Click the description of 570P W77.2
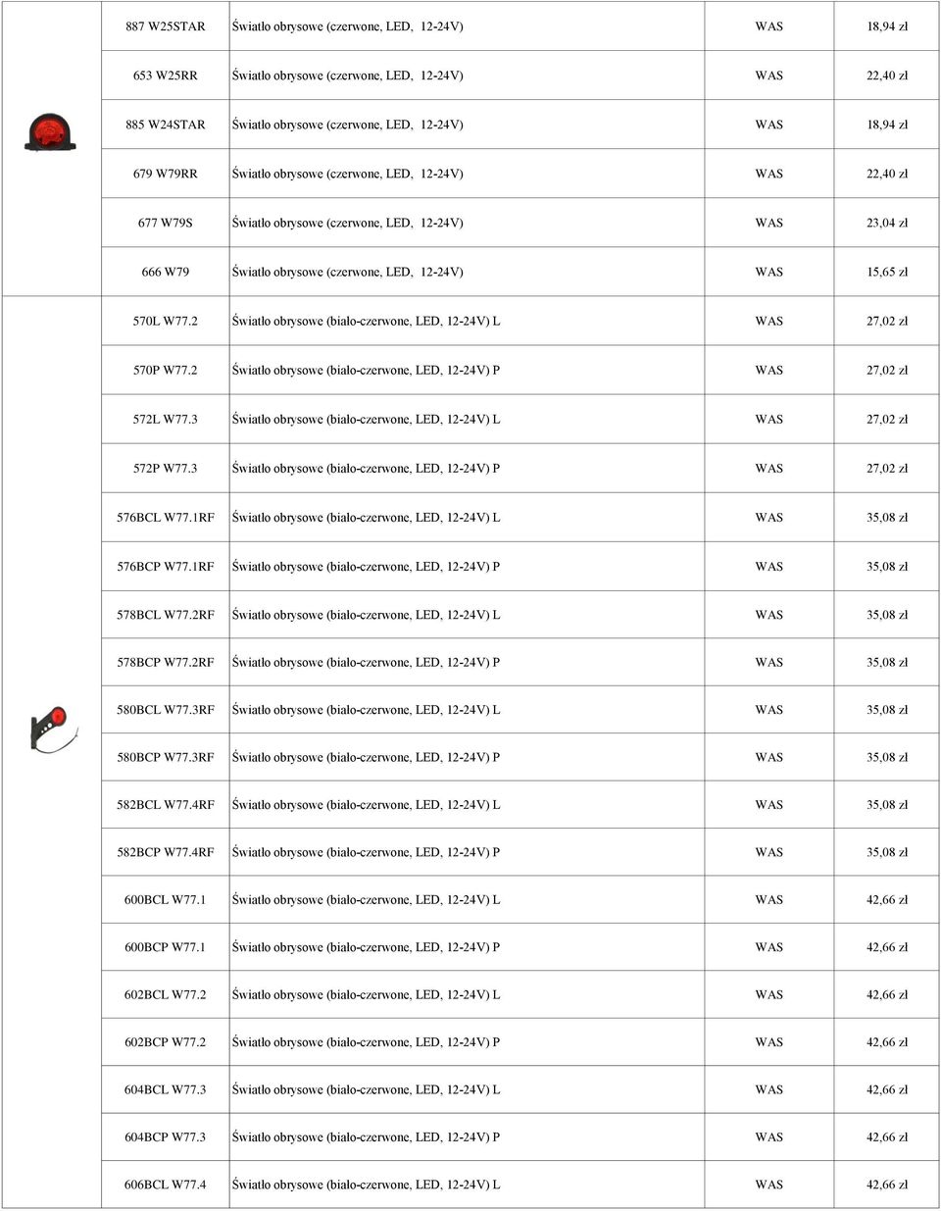This screenshot has width=941, height=1211. point(366,370)
